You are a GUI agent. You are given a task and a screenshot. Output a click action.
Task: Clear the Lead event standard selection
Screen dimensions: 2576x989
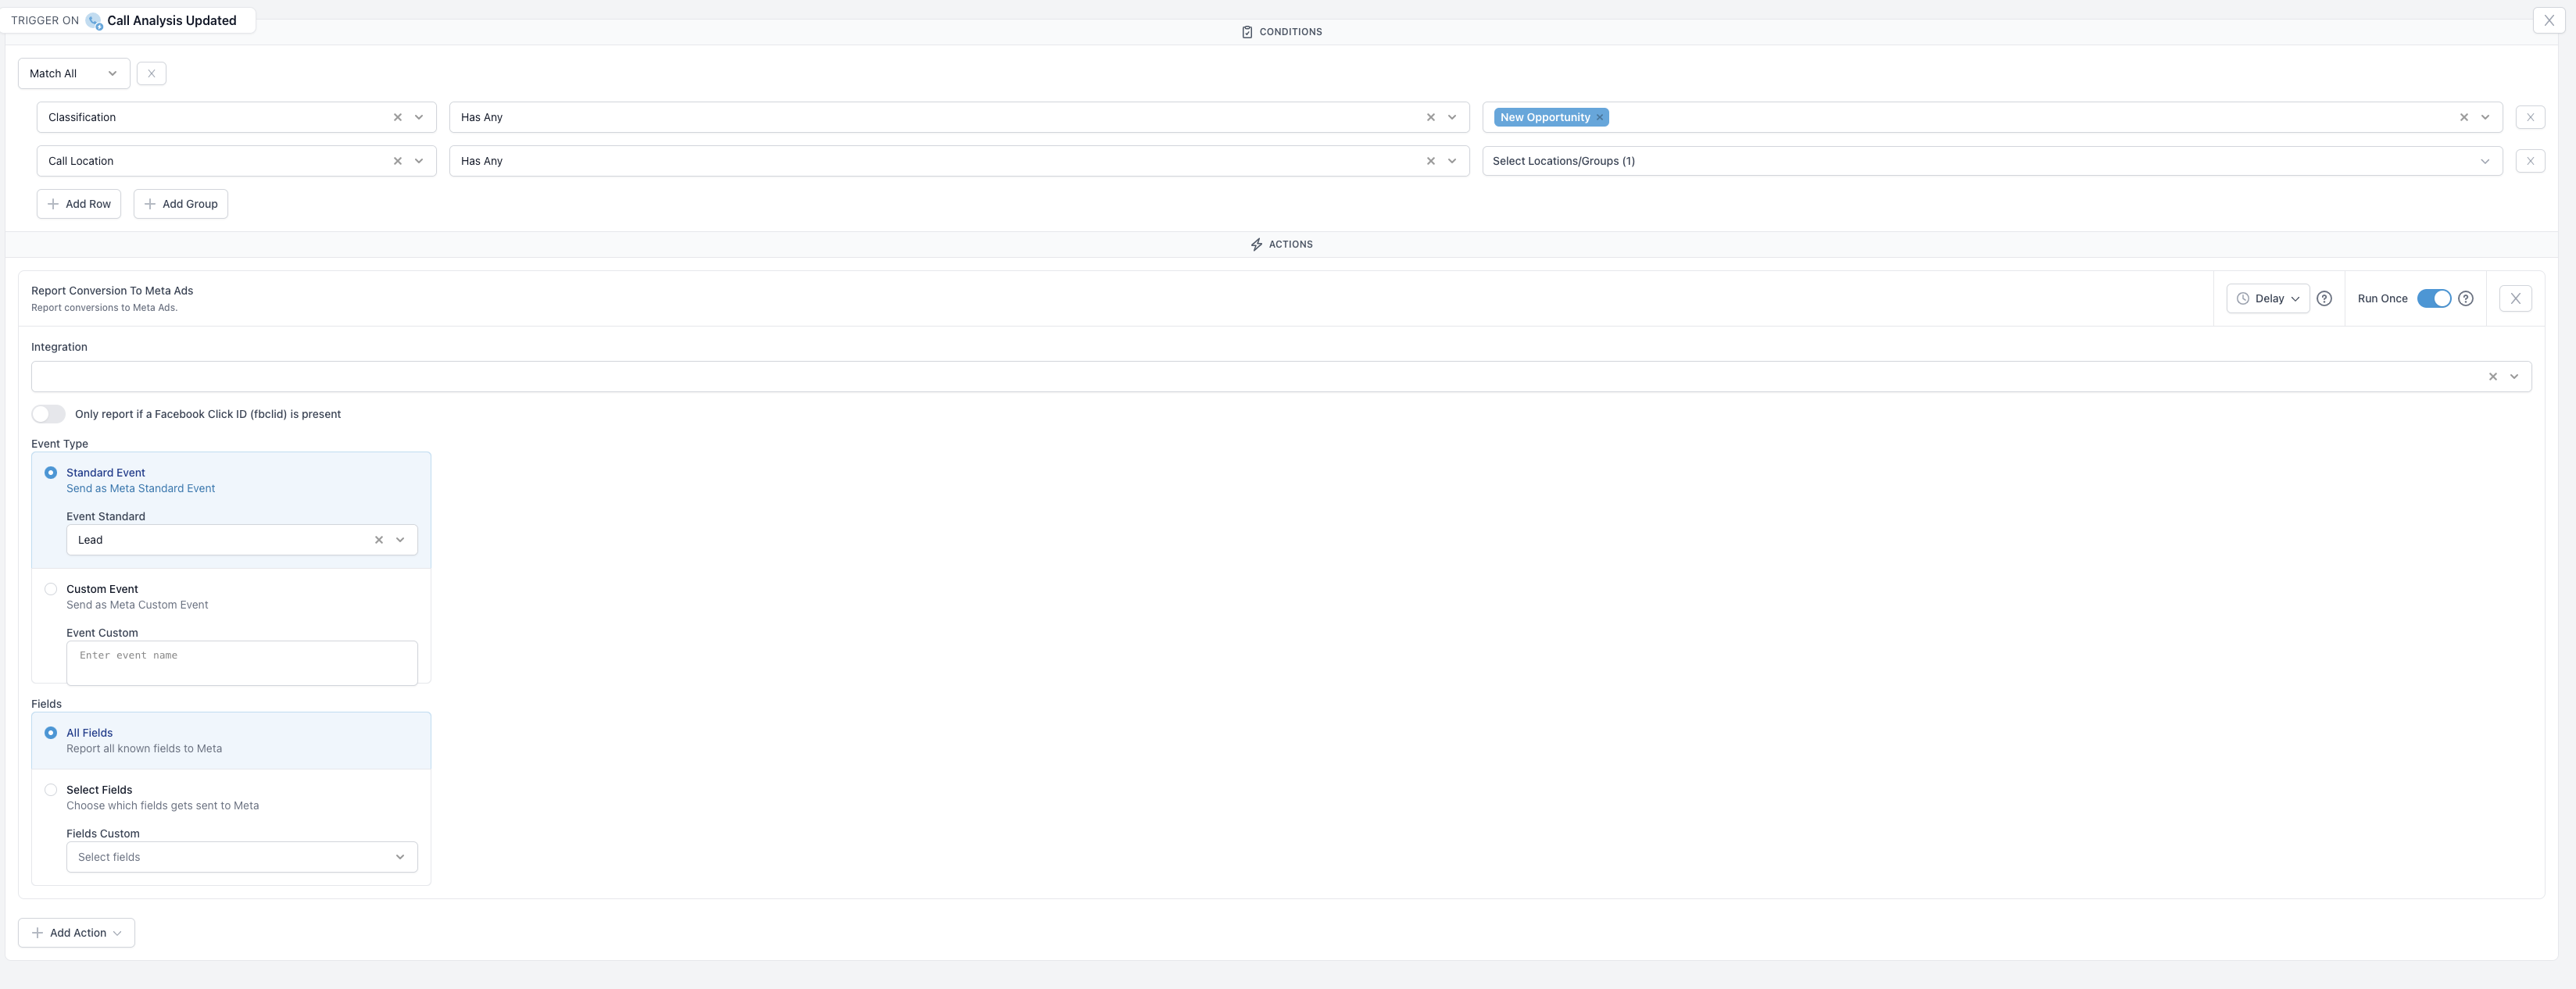[379, 540]
